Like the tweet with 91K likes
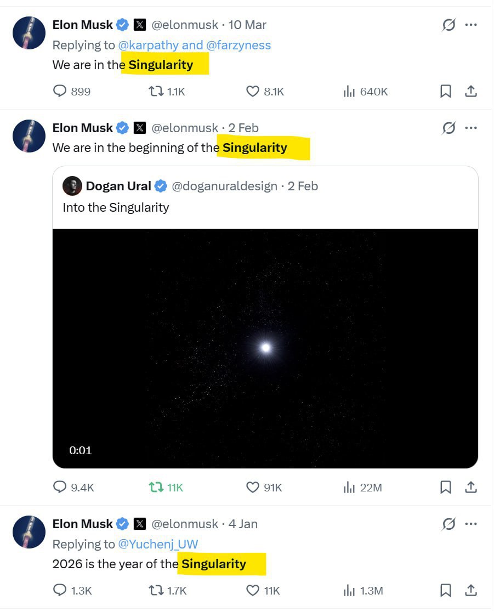Screen dimensions: 494x611 point(252,487)
